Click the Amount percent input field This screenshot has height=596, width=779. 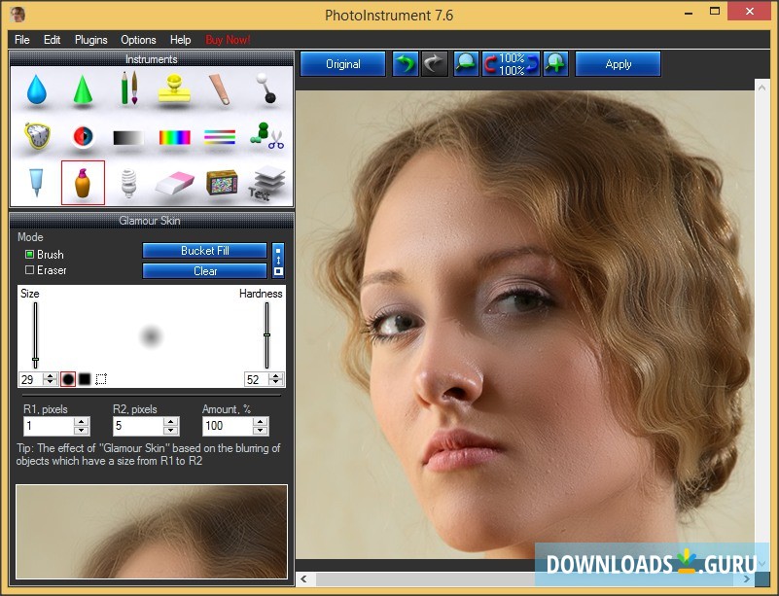pos(228,426)
